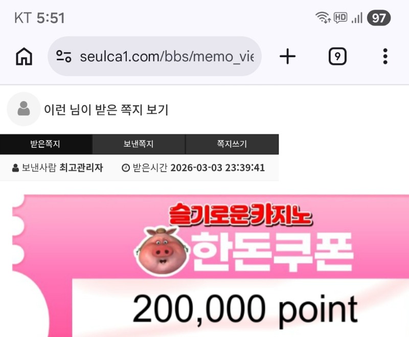The image size is (409, 337).
Task: Tap the Wi-Fi status icon
Action: point(323,17)
